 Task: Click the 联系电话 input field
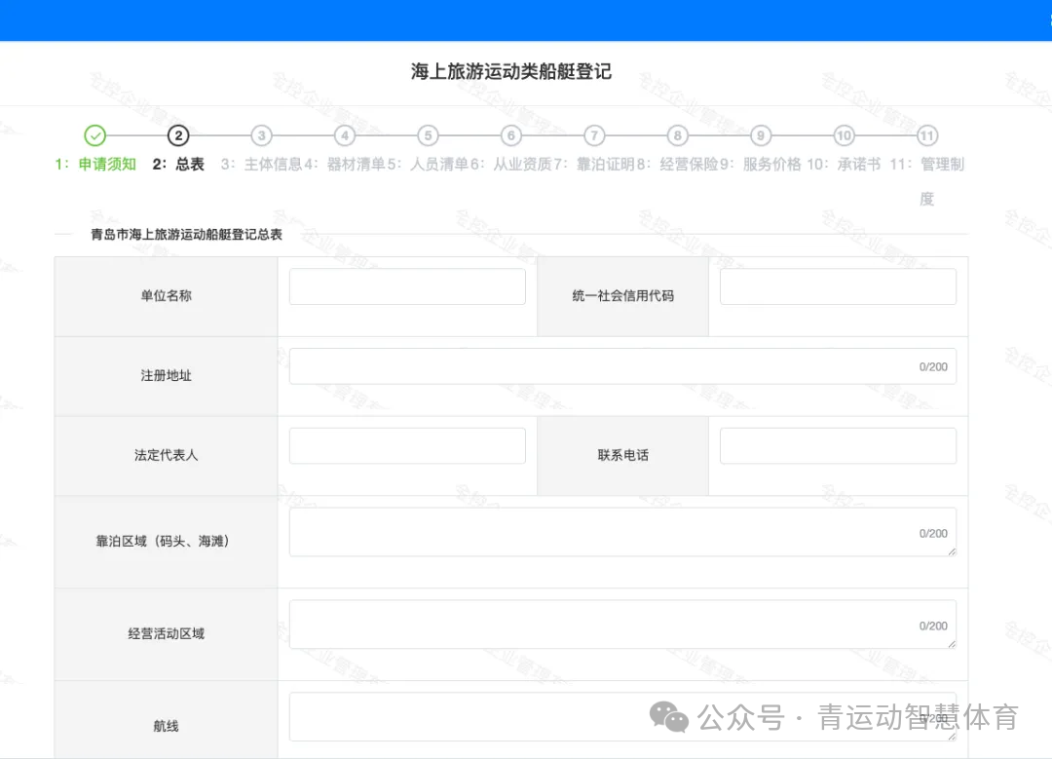tap(838, 445)
